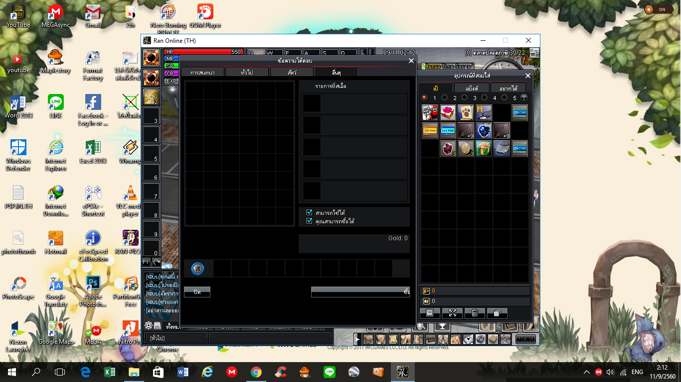Open the Maplestory desktop shortcut

56,62
